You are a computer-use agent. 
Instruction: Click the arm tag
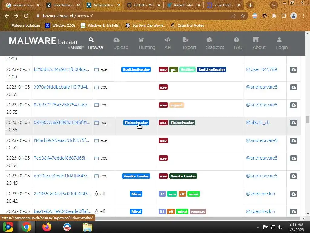point(172,194)
